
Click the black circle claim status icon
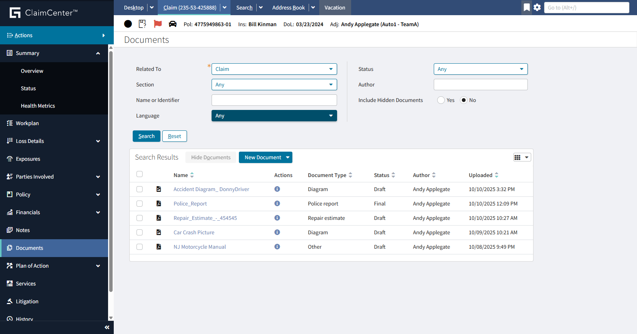pyautogui.click(x=128, y=24)
